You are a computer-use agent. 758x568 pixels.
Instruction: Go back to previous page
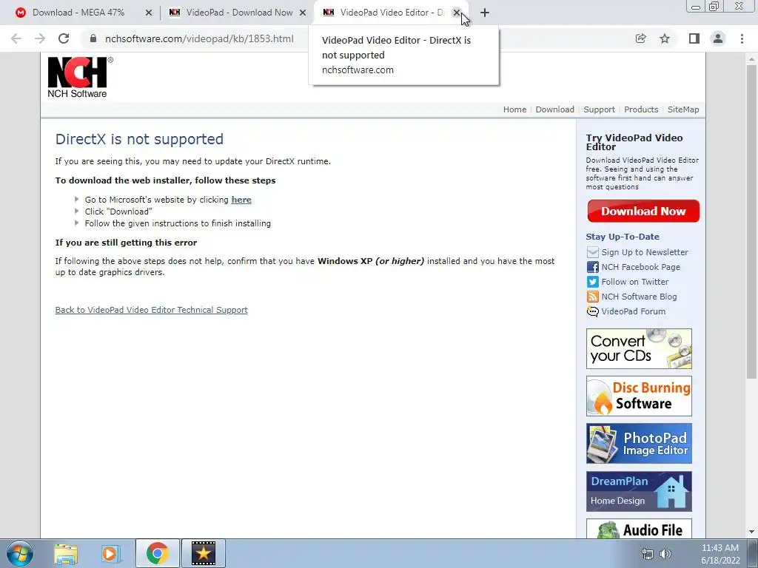point(16,38)
